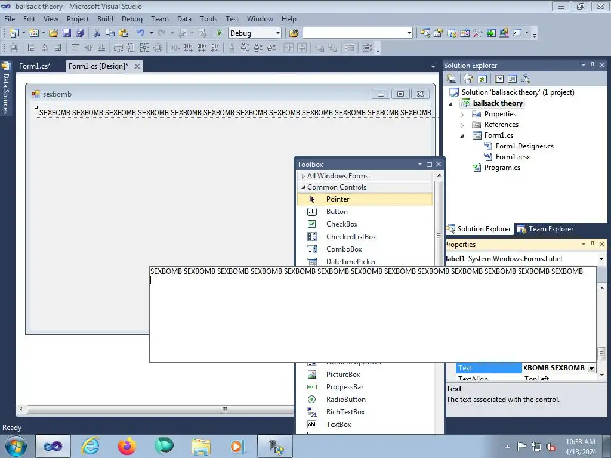The width and height of the screenshot is (611, 458).
Task: Switch to the Form1.cs* code tab
Action: 35,66
